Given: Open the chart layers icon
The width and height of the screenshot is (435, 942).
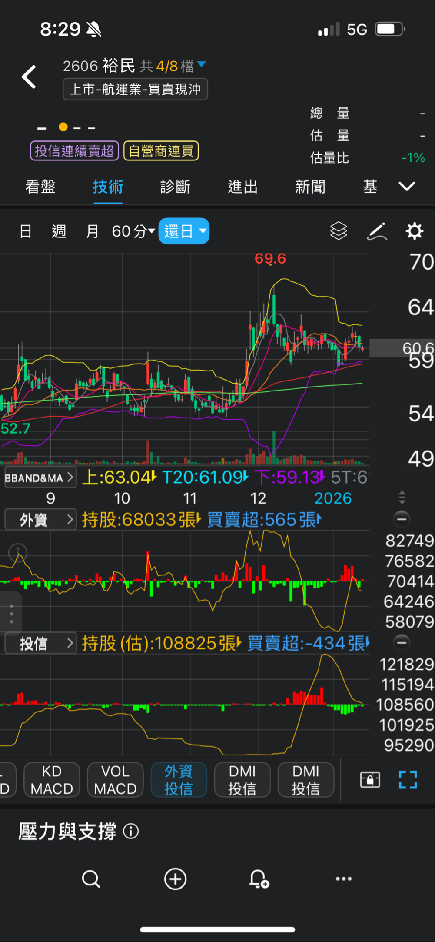Looking at the screenshot, I should click(x=339, y=231).
